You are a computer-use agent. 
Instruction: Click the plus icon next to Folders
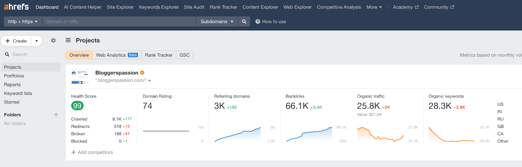coord(56,114)
